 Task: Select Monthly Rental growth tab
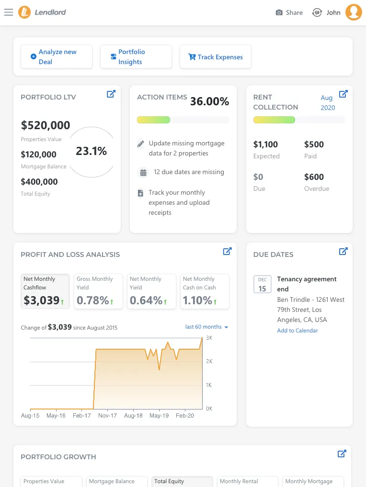[x=248, y=481]
